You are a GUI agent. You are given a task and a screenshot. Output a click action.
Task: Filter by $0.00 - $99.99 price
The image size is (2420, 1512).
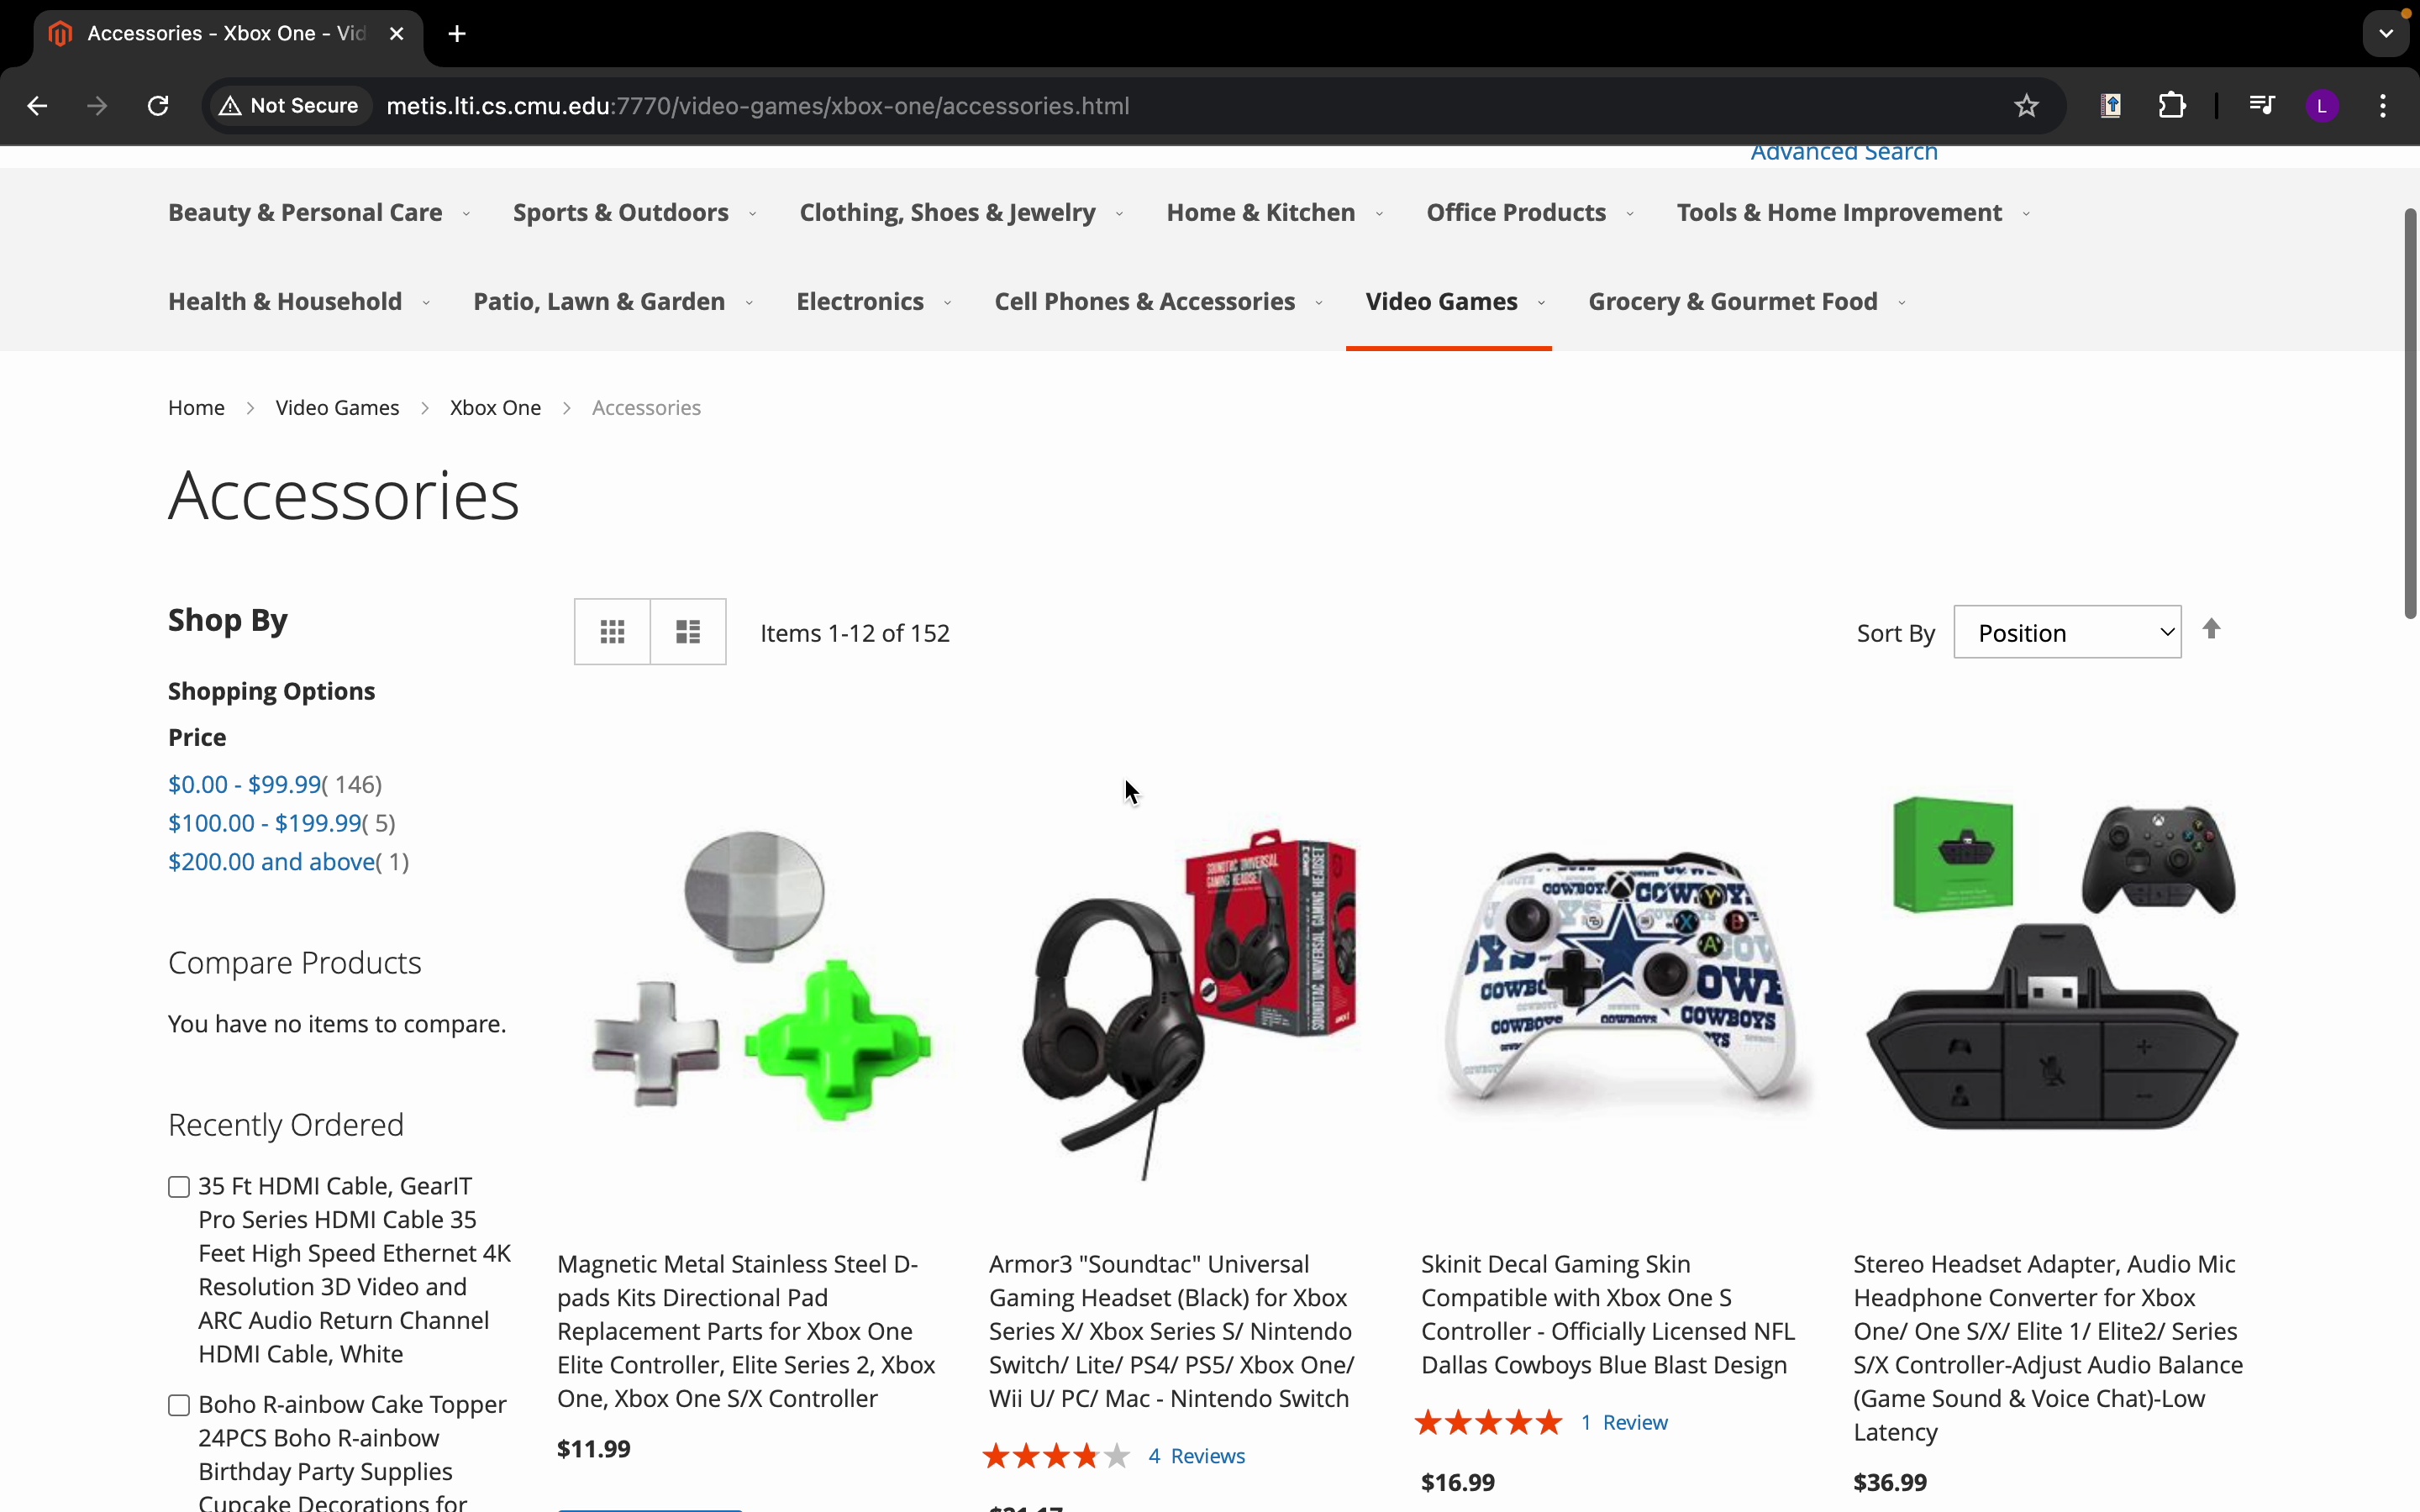tap(244, 785)
